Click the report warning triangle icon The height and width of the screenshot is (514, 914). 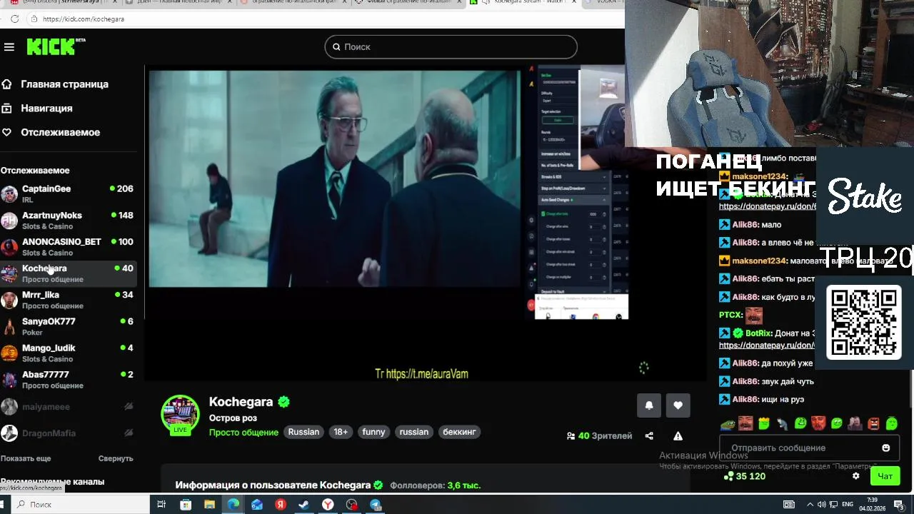(678, 436)
